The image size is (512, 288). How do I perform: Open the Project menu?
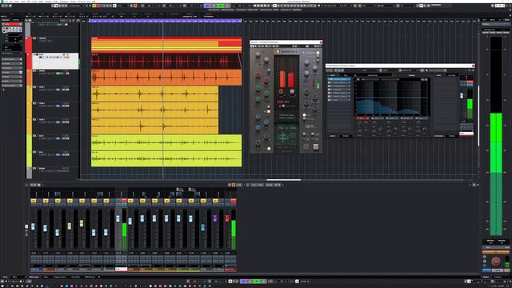17,2
